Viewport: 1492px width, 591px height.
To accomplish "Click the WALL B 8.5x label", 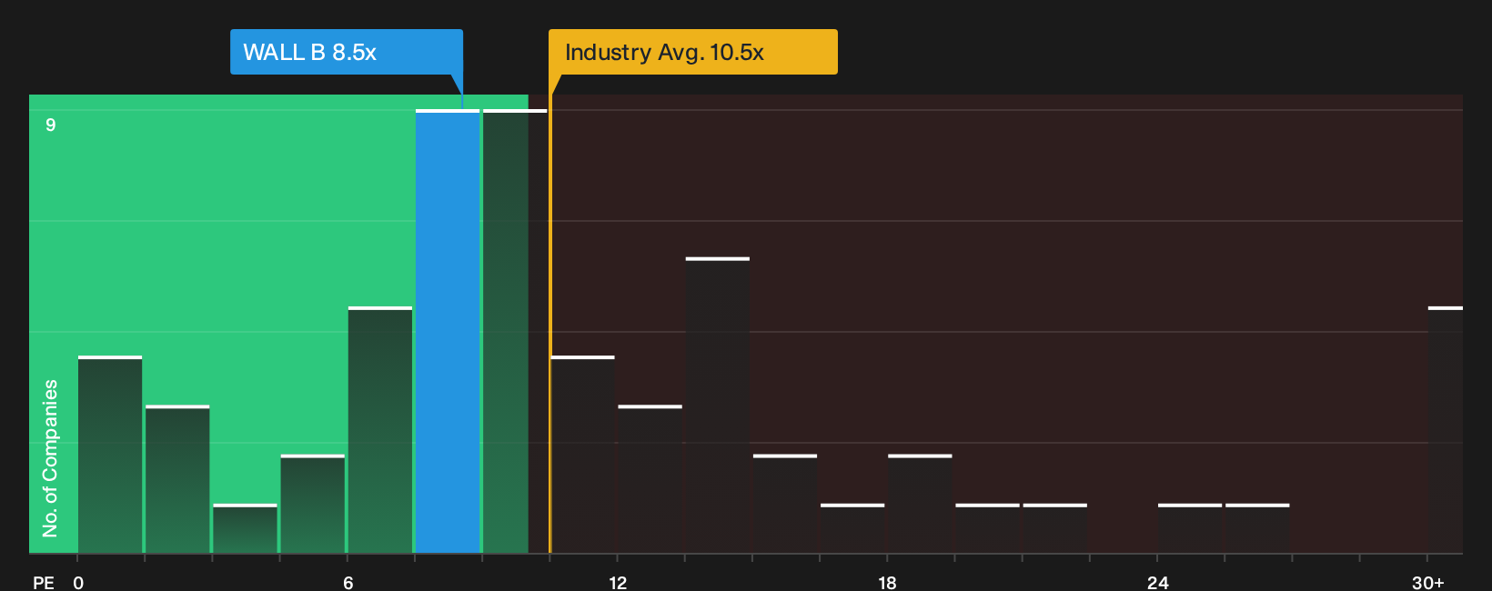I will tap(346, 52).
